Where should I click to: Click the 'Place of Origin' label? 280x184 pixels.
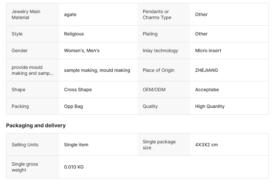(x=158, y=70)
